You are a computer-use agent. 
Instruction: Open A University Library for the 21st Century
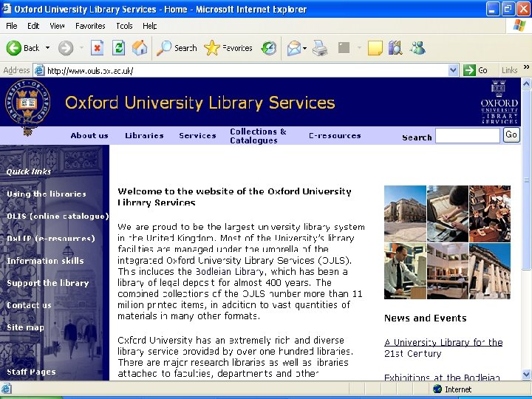(443, 348)
